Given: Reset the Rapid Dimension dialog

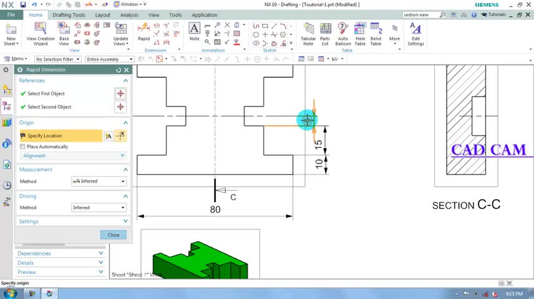Looking at the screenshot, I should [x=119, y=70].
